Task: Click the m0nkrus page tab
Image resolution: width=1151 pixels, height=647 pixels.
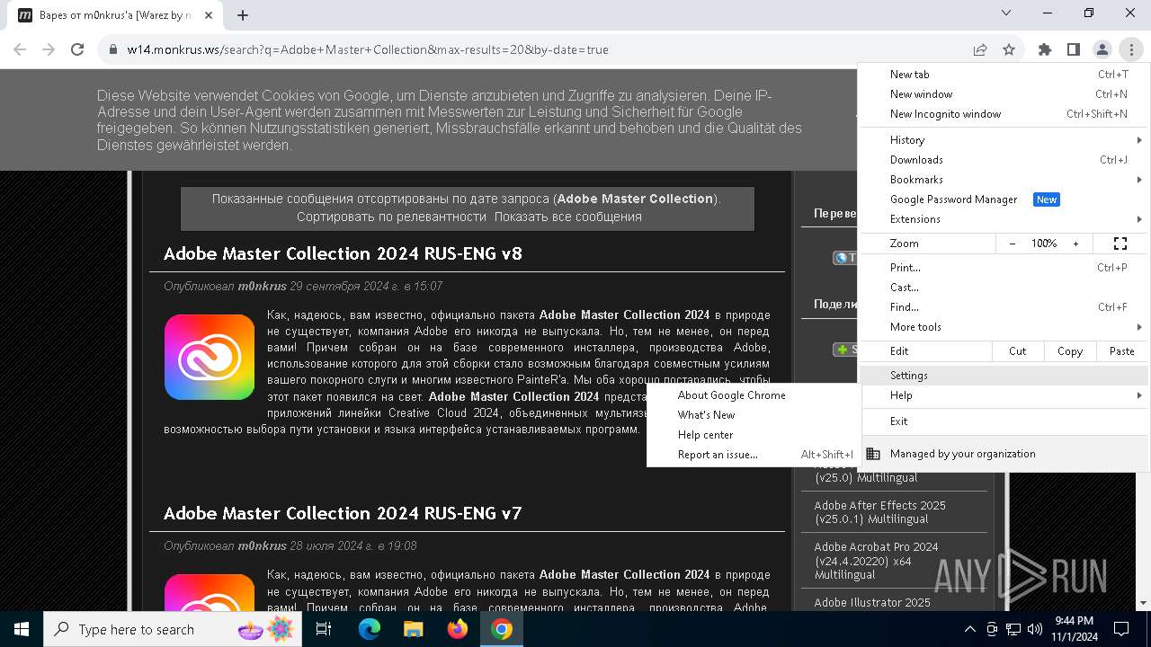Action: tap(114, 15)
